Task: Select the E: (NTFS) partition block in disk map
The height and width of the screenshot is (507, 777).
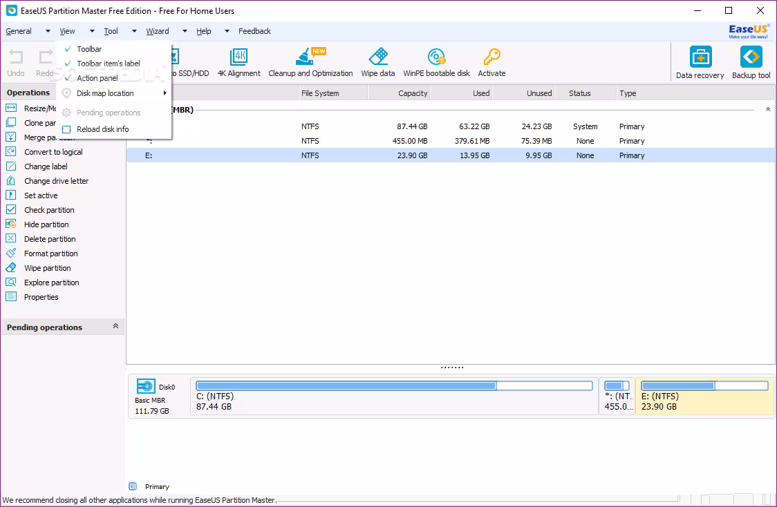Action: (704, 396)
